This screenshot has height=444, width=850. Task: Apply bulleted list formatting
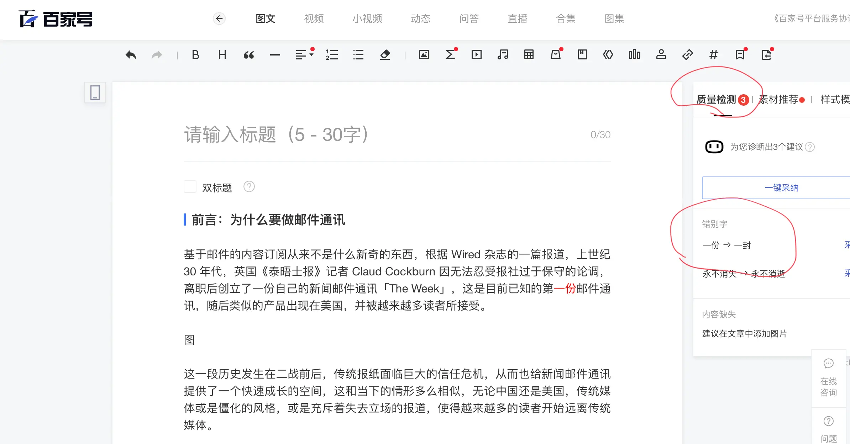pos(358,55)
